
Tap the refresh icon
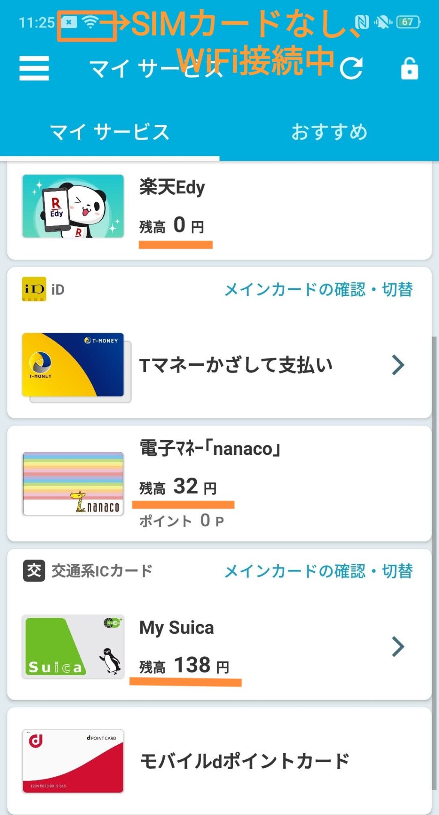coord(351,68)
